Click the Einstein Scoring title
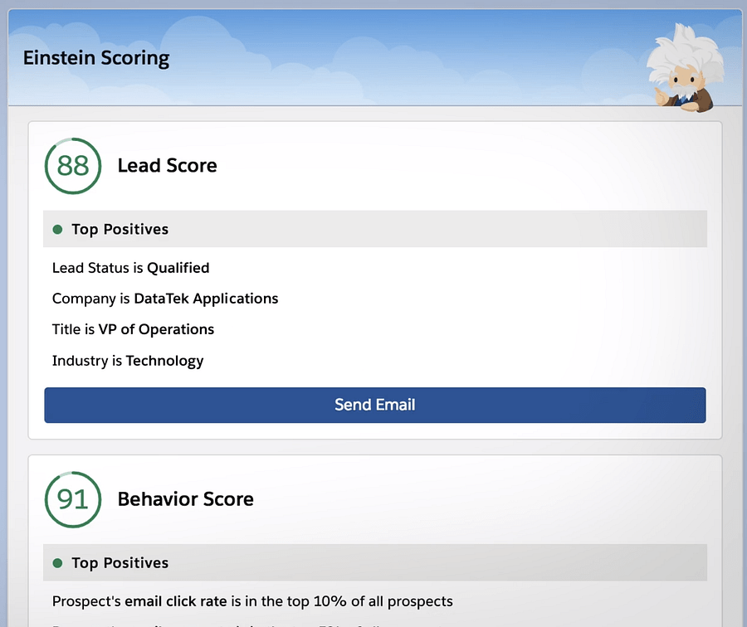 pyautogui.click(x=96, y=58)
